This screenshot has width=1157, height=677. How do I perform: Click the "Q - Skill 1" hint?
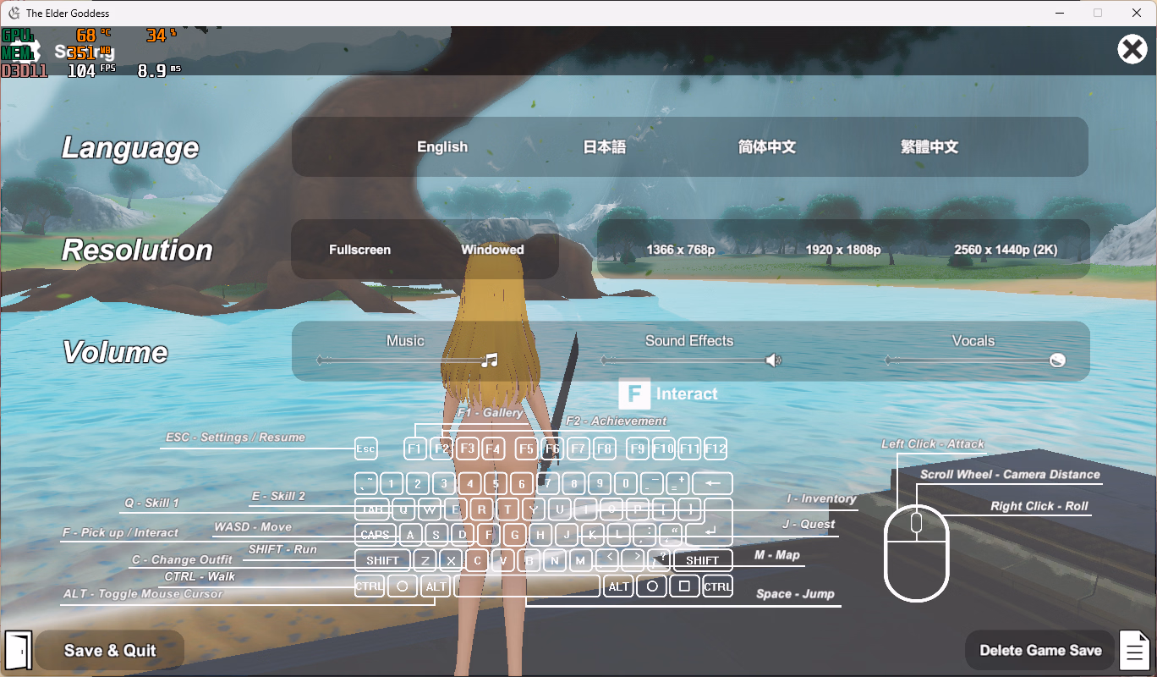coord(152,503)
